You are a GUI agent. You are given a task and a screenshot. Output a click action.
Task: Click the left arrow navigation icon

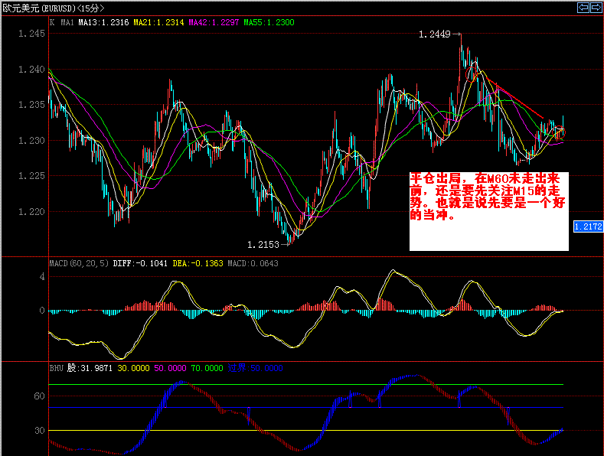point(583,8)
